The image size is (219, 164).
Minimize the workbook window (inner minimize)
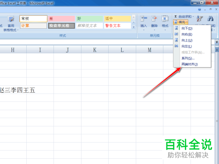(205, 10)
